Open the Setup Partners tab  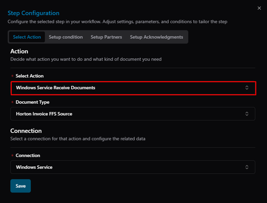(106, 37)
